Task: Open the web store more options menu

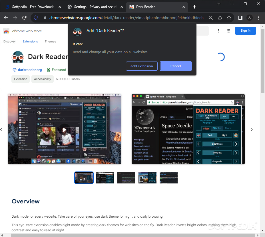Action: [218, 31]
